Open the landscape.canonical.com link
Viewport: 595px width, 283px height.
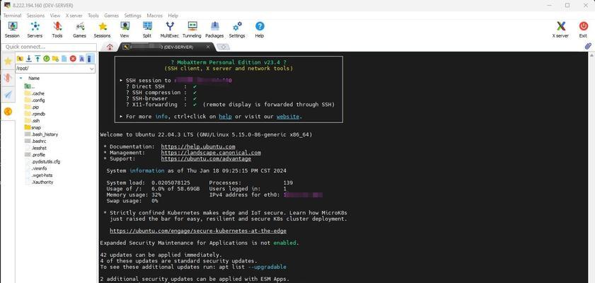coord(211,153)
